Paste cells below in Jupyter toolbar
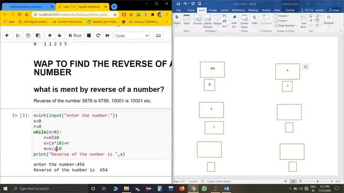Image resolution: width=344 pixels, height=193 pixels. point(38,35)
